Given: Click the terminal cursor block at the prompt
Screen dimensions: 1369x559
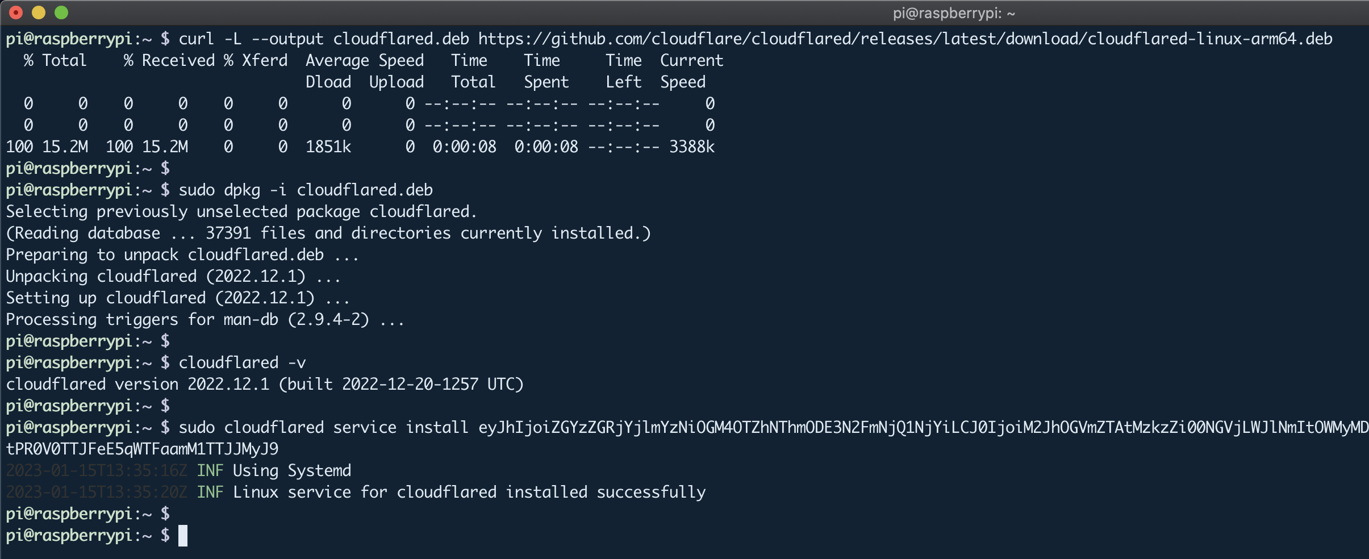Looking at the screenshot, I should 183,536.
